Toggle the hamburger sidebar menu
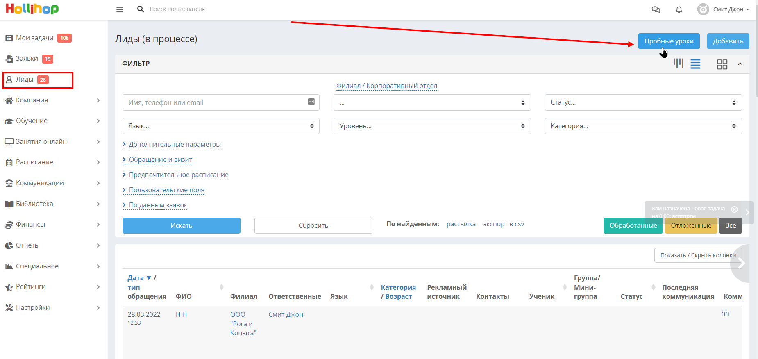The image size is (758, 359). (x=120, y=9)
